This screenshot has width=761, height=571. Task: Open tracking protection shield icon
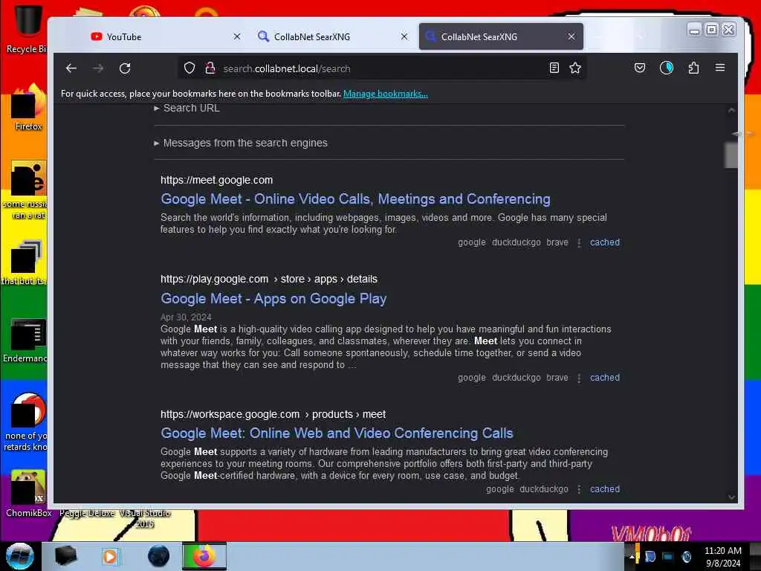[190, 68]
